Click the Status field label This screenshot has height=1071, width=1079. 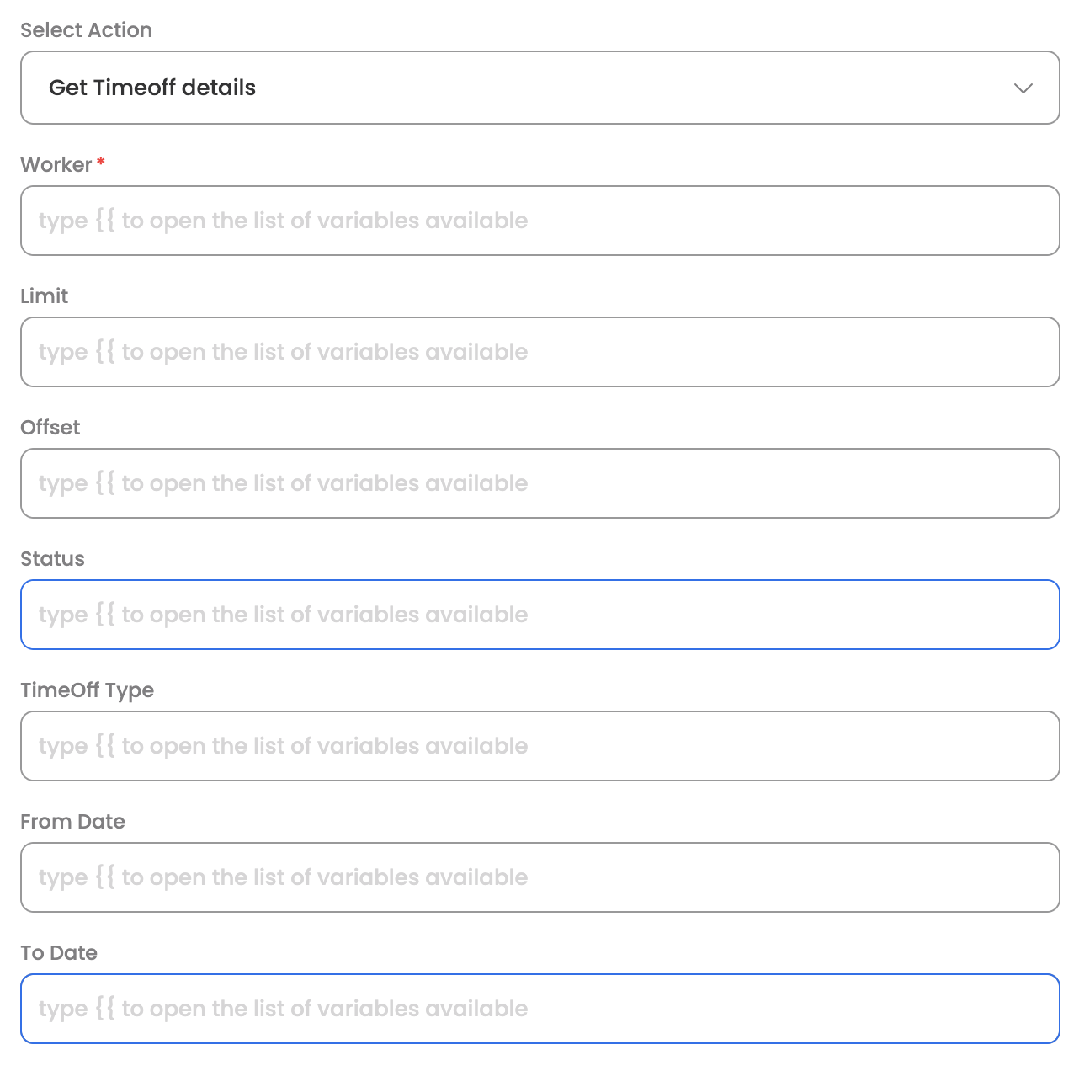tap(52, 559)
